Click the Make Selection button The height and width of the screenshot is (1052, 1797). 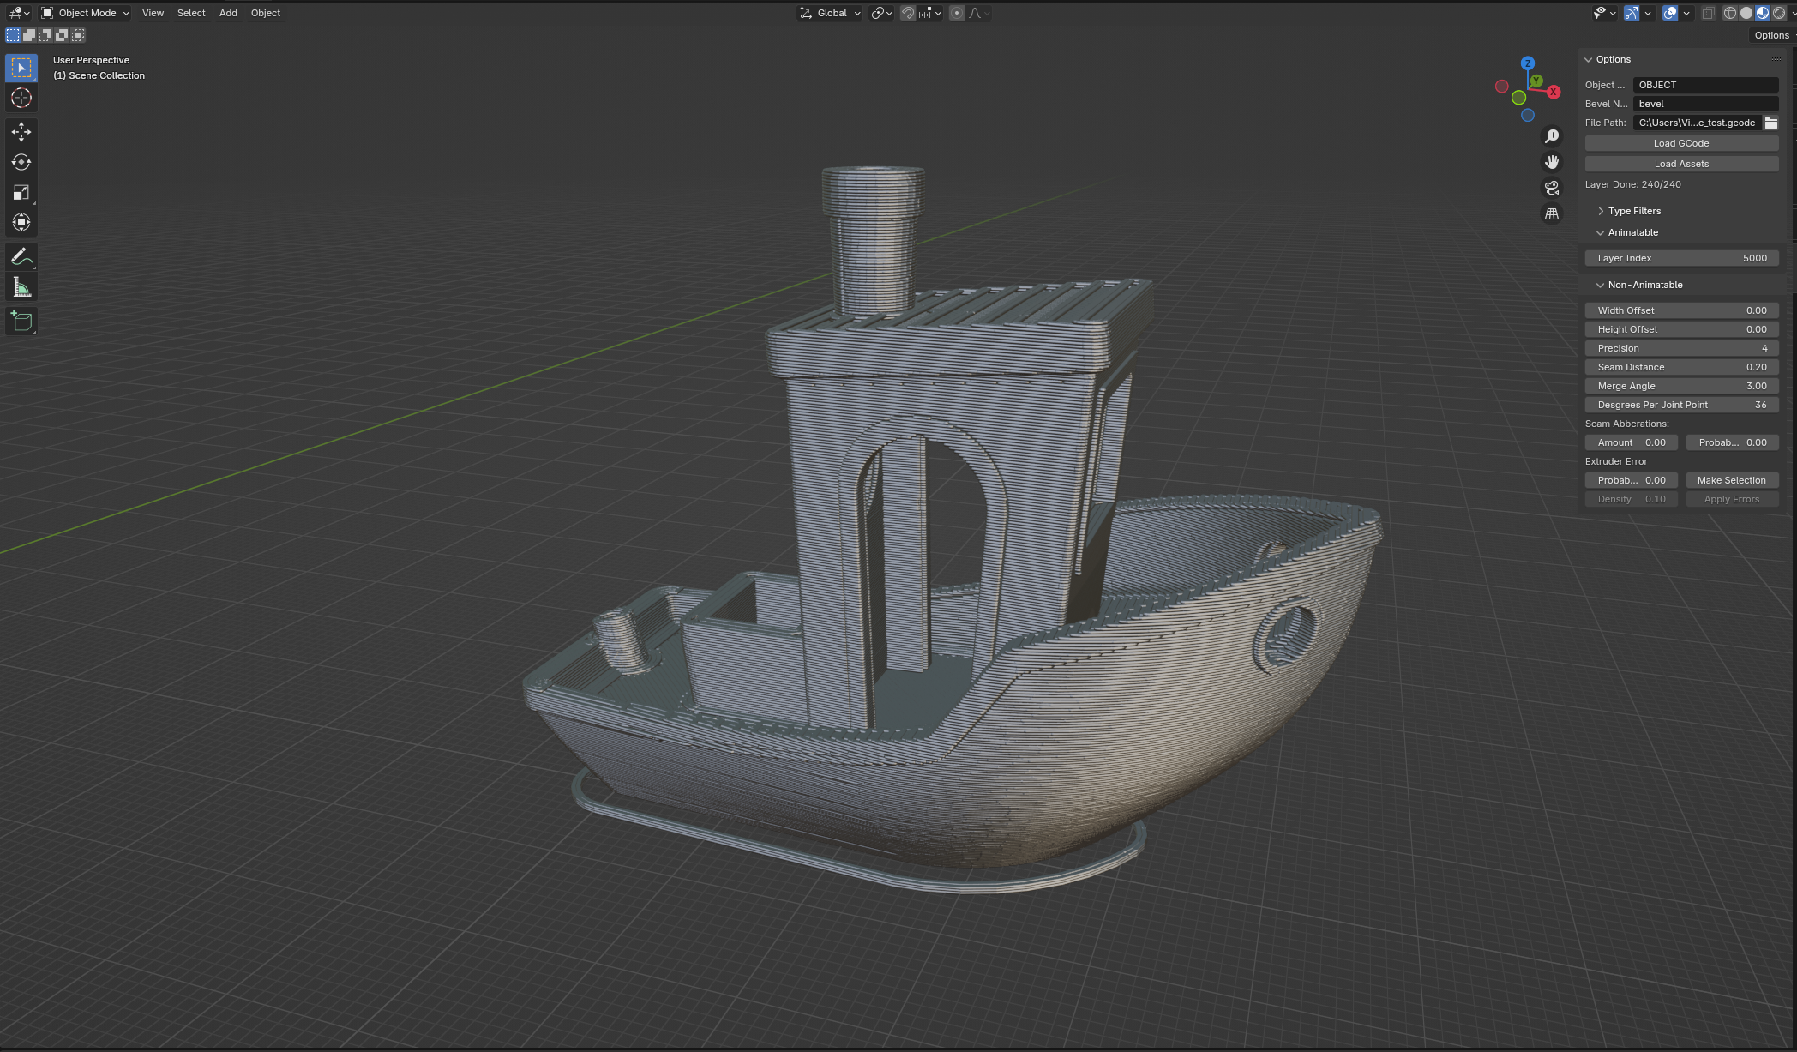pos(1731,480)
